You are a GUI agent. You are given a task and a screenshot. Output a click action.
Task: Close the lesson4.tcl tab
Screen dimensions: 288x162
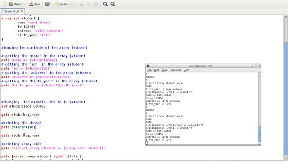pos(22,11)
